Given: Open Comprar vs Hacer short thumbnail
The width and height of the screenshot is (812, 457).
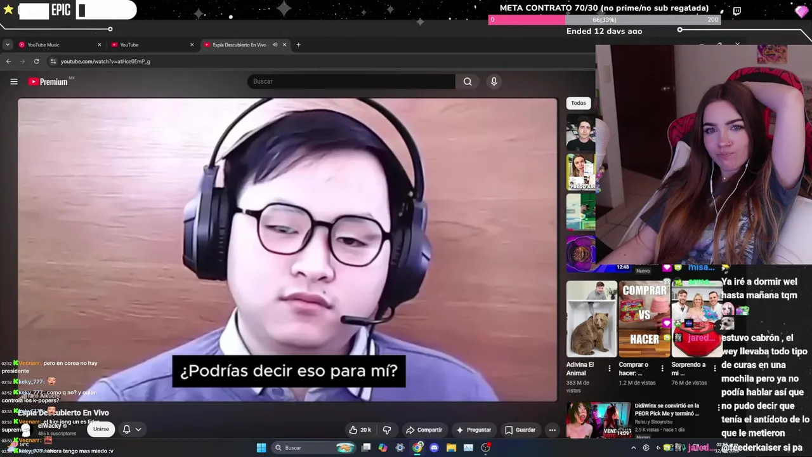Looking at the screenshot, I should (644, 319).
